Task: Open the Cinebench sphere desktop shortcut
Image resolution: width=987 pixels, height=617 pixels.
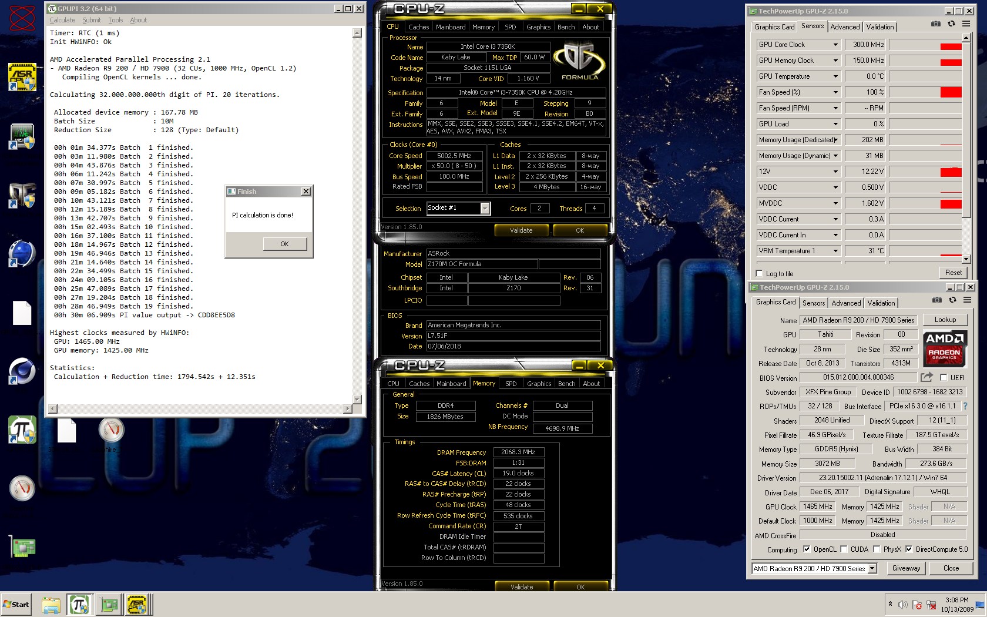Action: (22, 371)
